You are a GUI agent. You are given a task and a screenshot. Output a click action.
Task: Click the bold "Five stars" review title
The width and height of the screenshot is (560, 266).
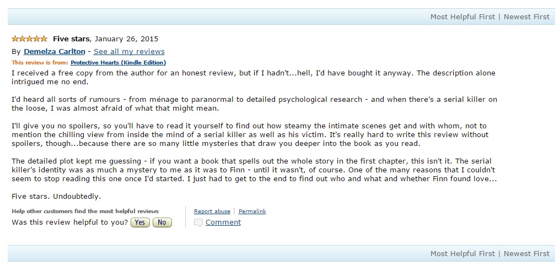pos(72,39)
